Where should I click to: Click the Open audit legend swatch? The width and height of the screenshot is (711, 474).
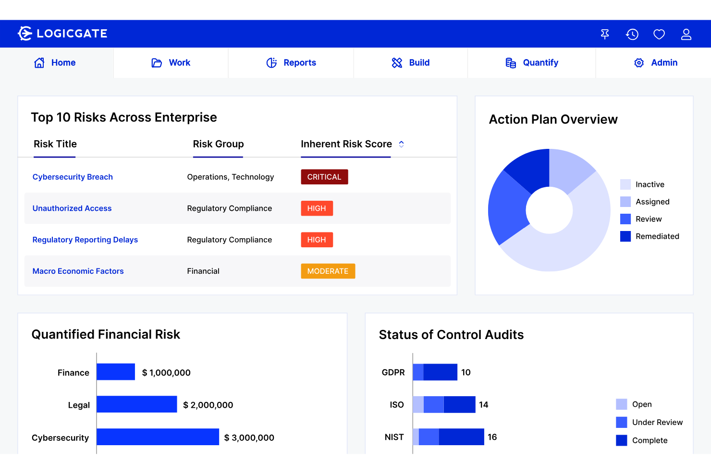(x=622, y=404)
